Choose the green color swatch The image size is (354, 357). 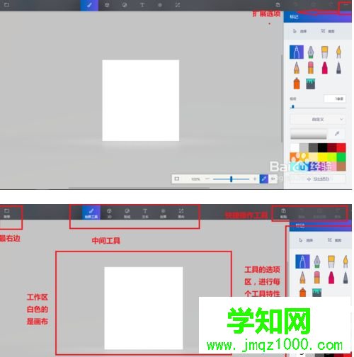[x=341, y=157]
